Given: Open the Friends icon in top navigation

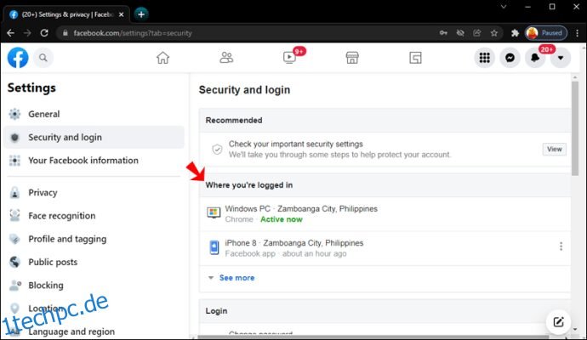Looking at the screenshot, I should click(226, 58).
